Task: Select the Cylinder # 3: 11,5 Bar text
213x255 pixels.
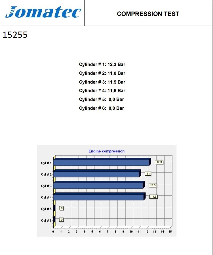Action: click(102, 82)
